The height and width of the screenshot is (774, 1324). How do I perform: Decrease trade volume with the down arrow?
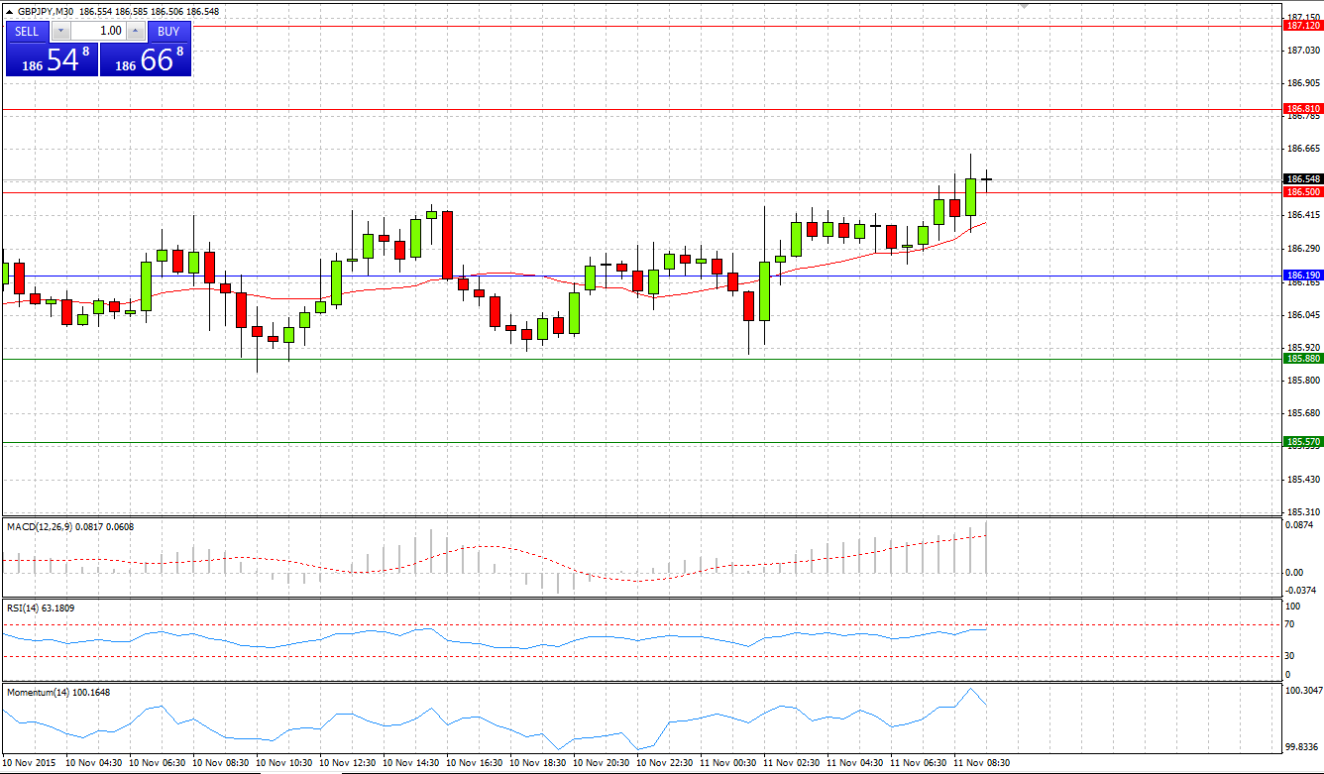60,31
